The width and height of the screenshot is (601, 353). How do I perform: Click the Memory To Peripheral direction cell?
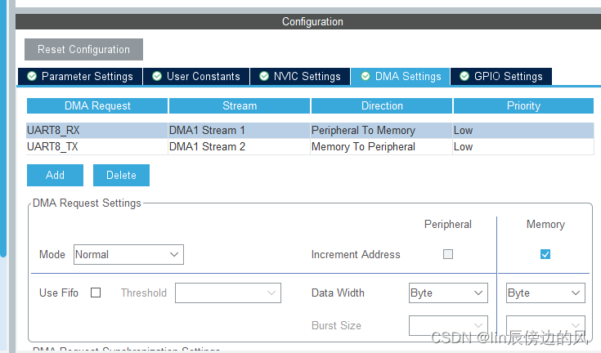pos(381,146)
